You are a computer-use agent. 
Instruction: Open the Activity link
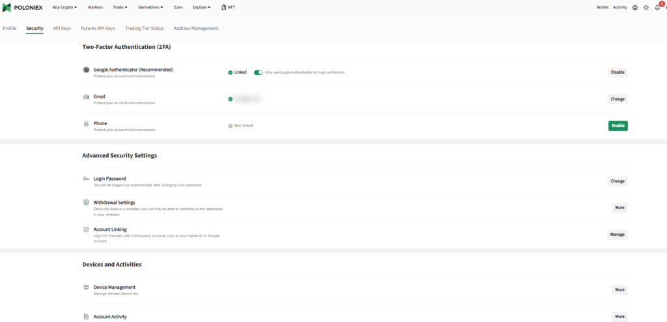620,7
